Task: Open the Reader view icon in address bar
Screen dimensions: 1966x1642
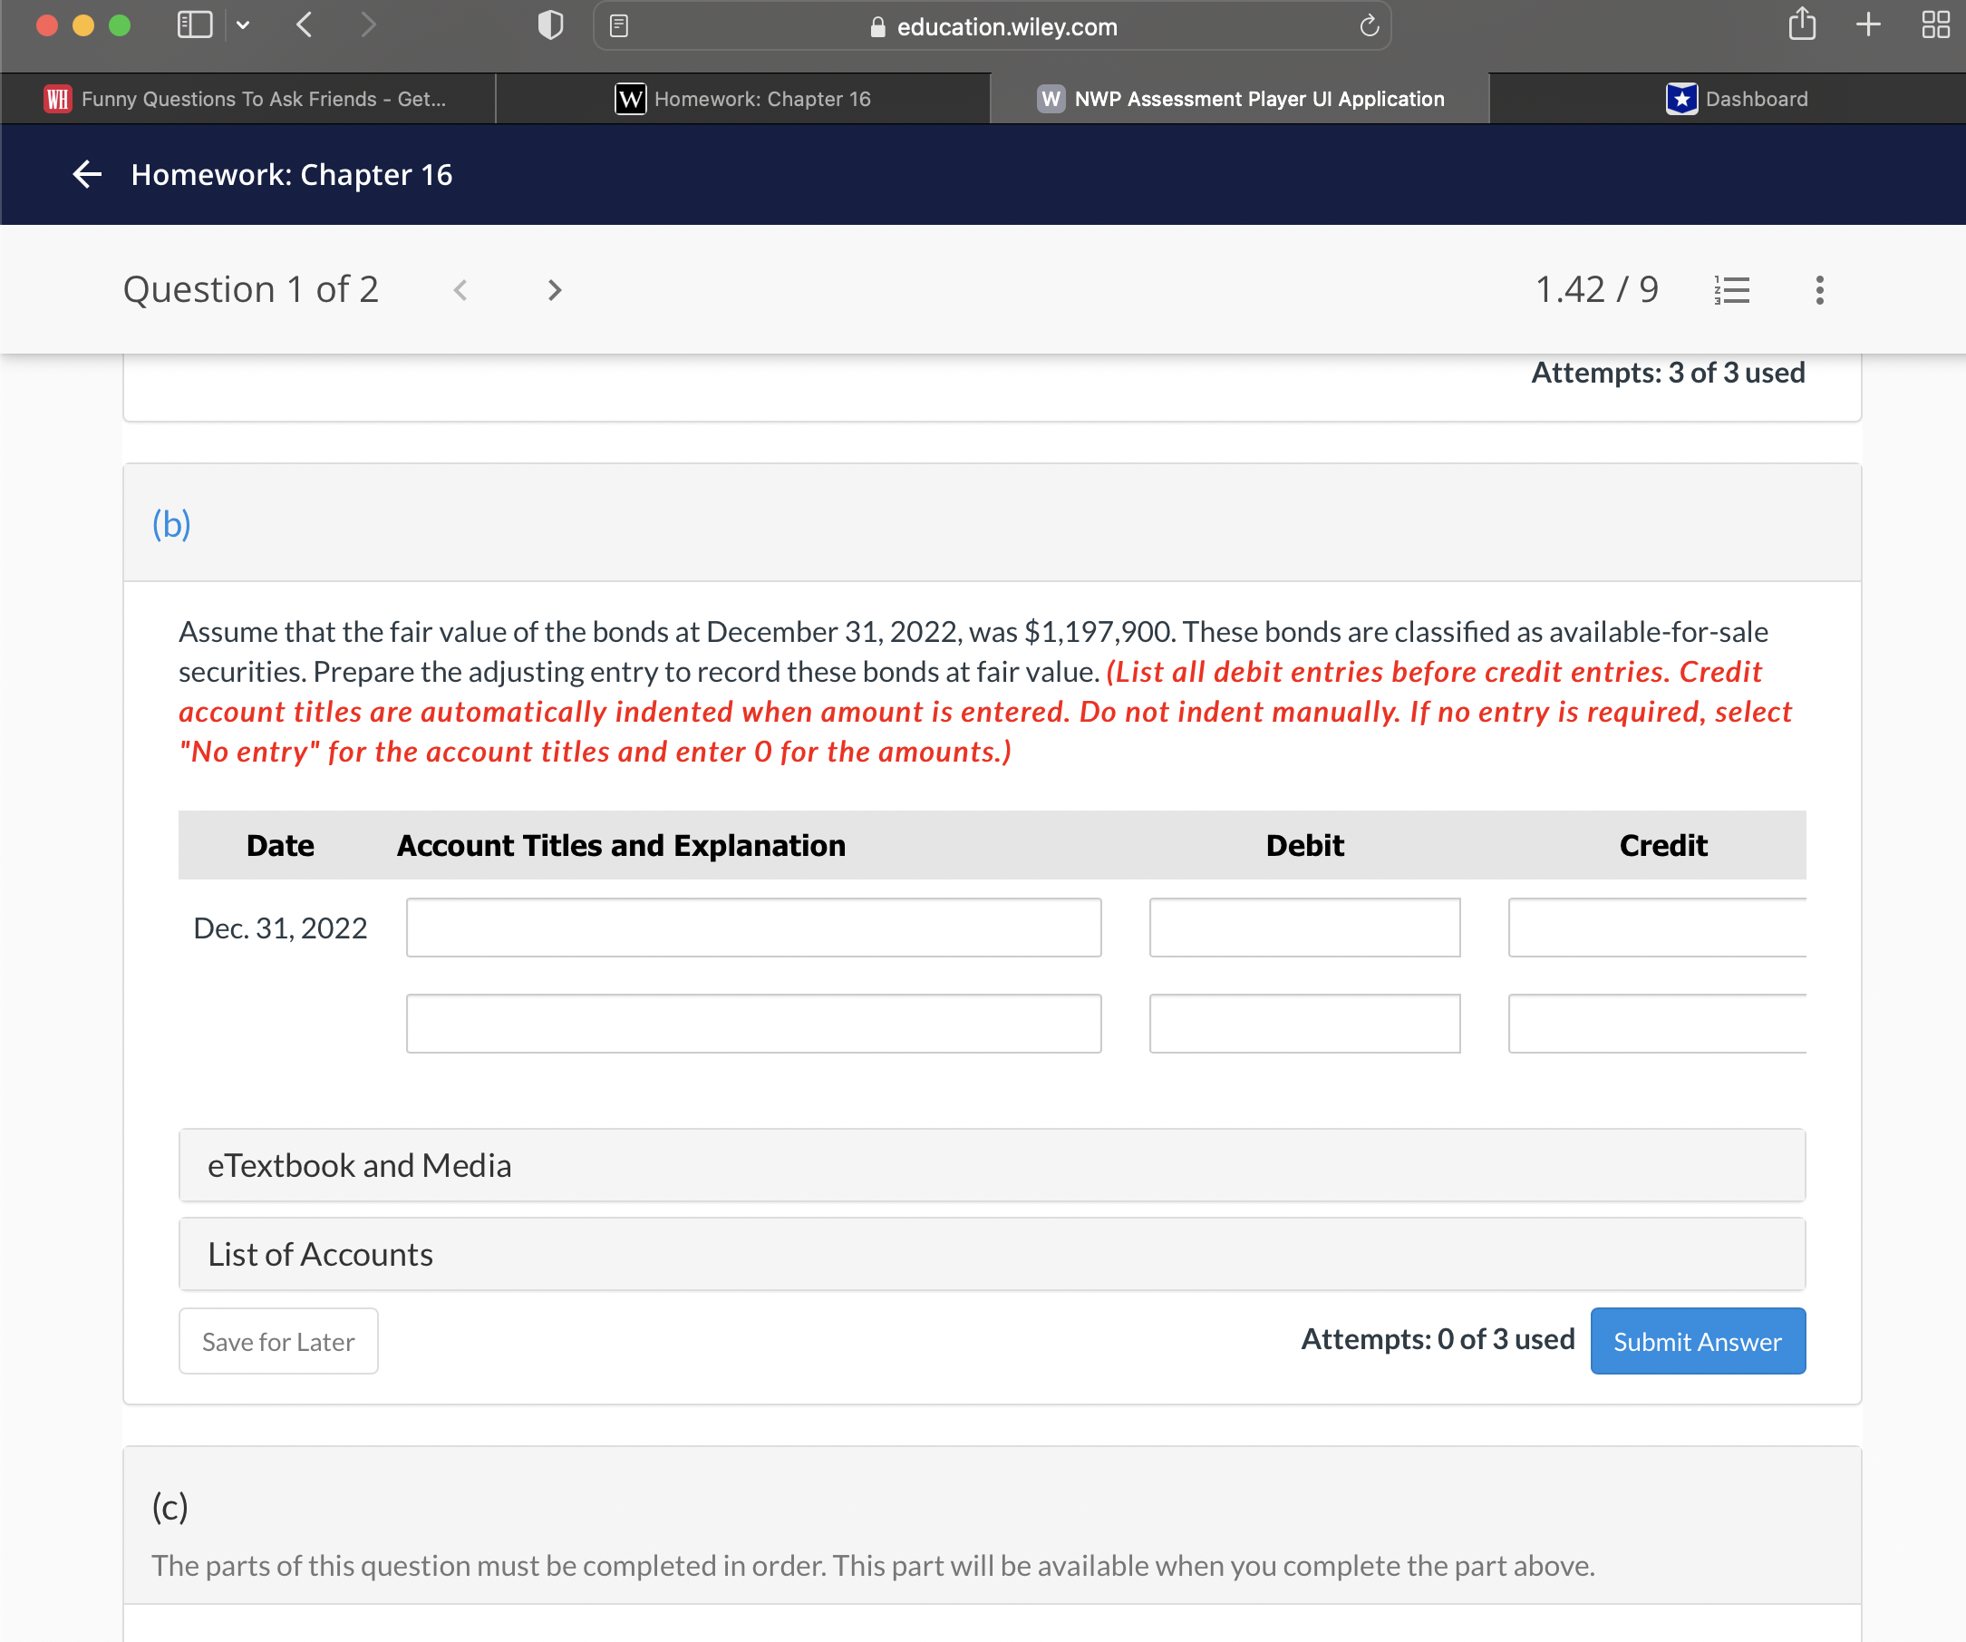Action: (x=619, y=26)
